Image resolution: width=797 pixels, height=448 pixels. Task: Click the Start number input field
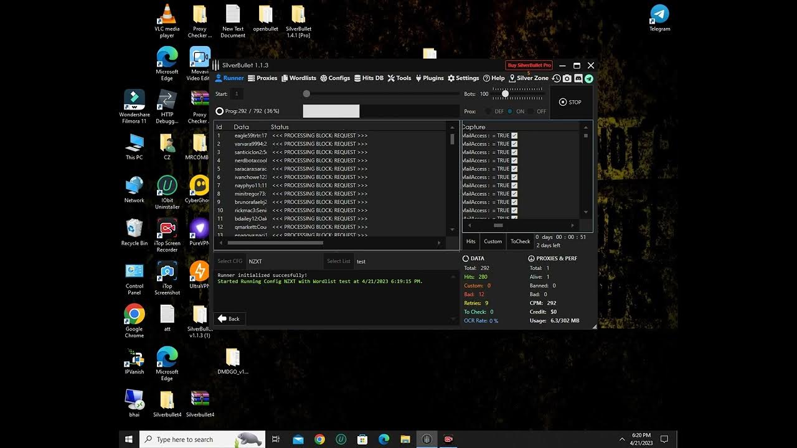click(x=236, y=94)
